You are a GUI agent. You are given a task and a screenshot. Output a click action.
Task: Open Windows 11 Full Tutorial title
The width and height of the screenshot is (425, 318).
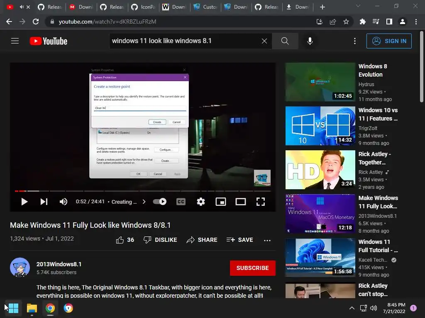point(378,246)
